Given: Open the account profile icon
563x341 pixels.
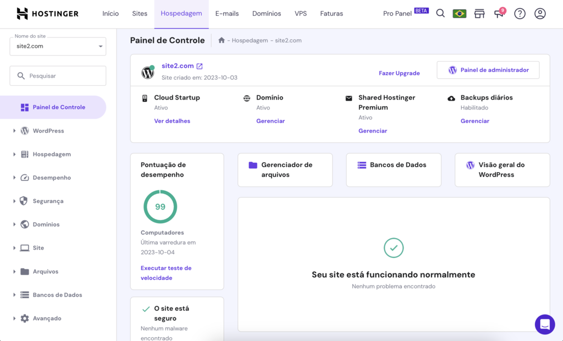Looking at the screenshot, I should (539, 13).
